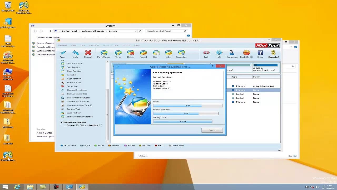Open the Partition menu
Image resolution: width=337 pixels, height=190 pixels.
coord(94,45)
